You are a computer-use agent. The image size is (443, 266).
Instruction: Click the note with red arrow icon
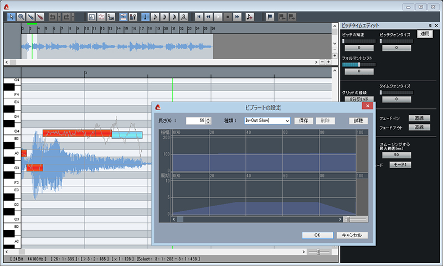pos(250,17)
